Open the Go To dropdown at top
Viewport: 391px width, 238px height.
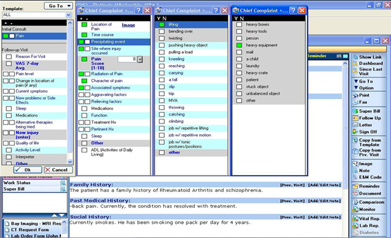tap(59, 6)
